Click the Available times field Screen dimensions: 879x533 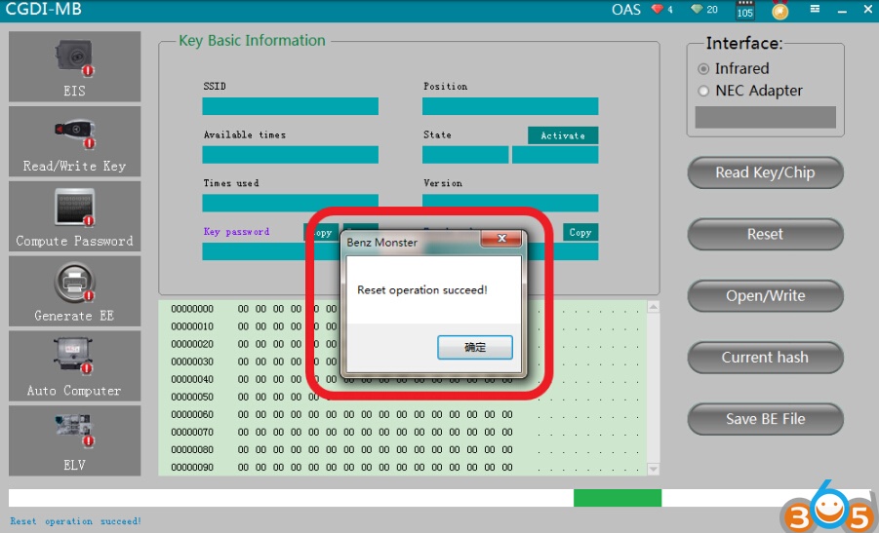point(291,155)
